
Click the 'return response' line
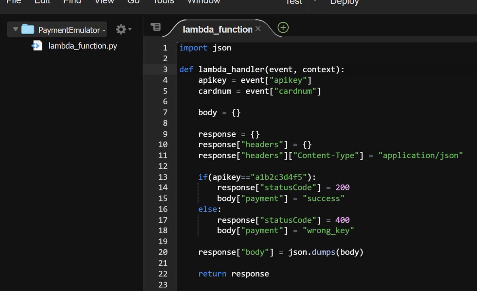point(234,274)
